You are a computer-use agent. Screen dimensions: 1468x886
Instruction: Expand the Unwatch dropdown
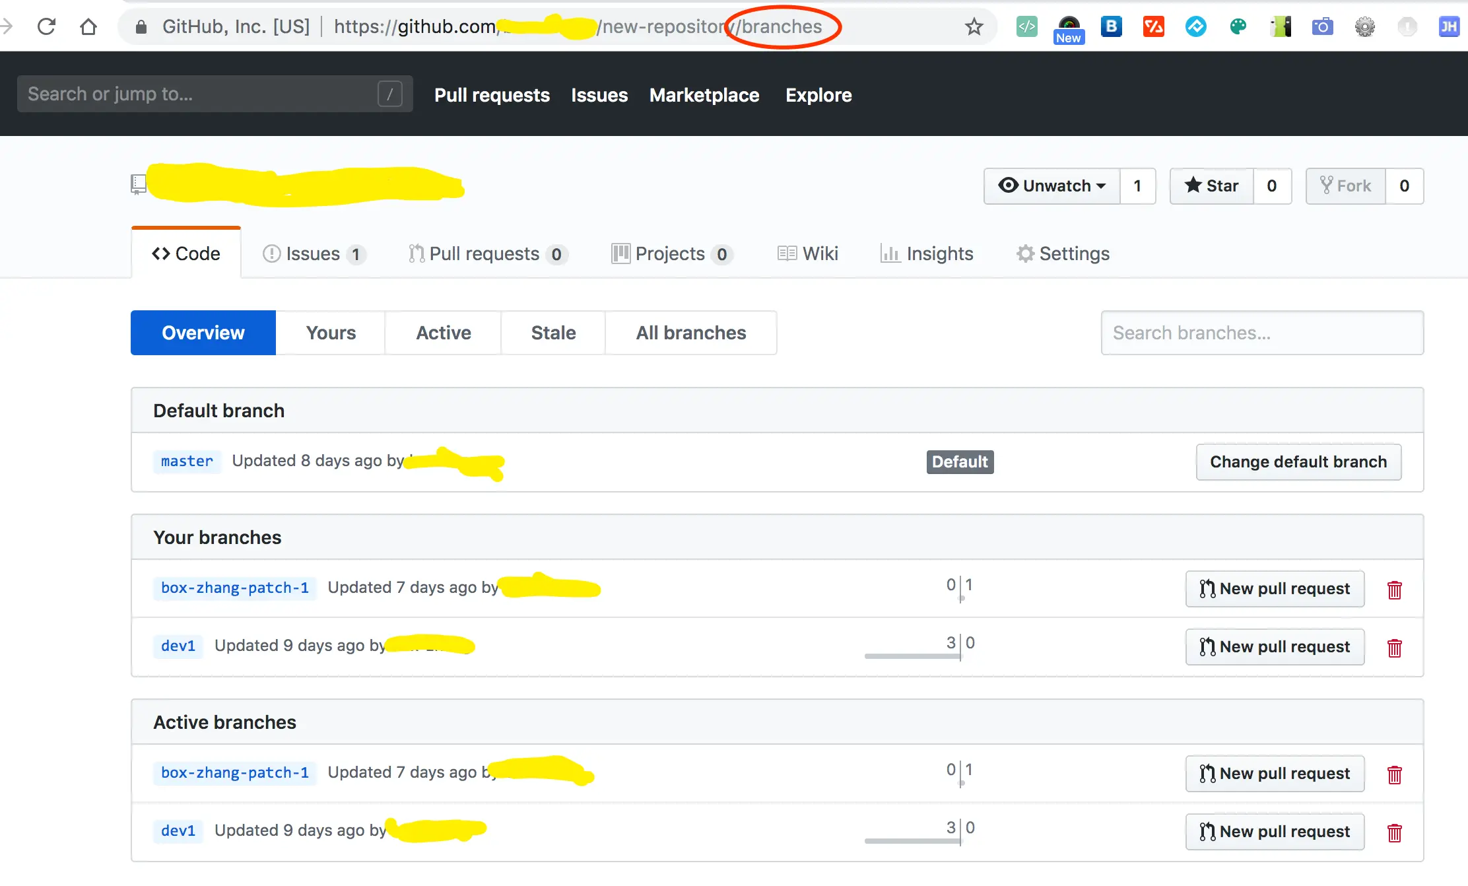point(1052,186)
